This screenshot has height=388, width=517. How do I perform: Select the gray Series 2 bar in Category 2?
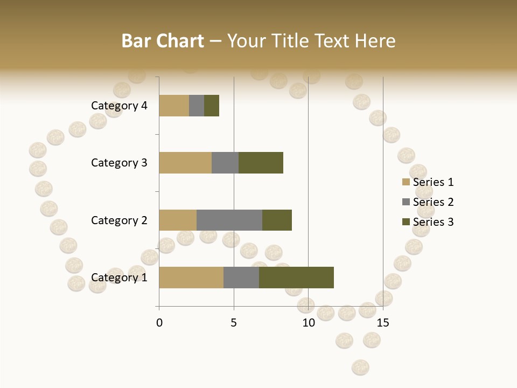(x=229, y=220)
